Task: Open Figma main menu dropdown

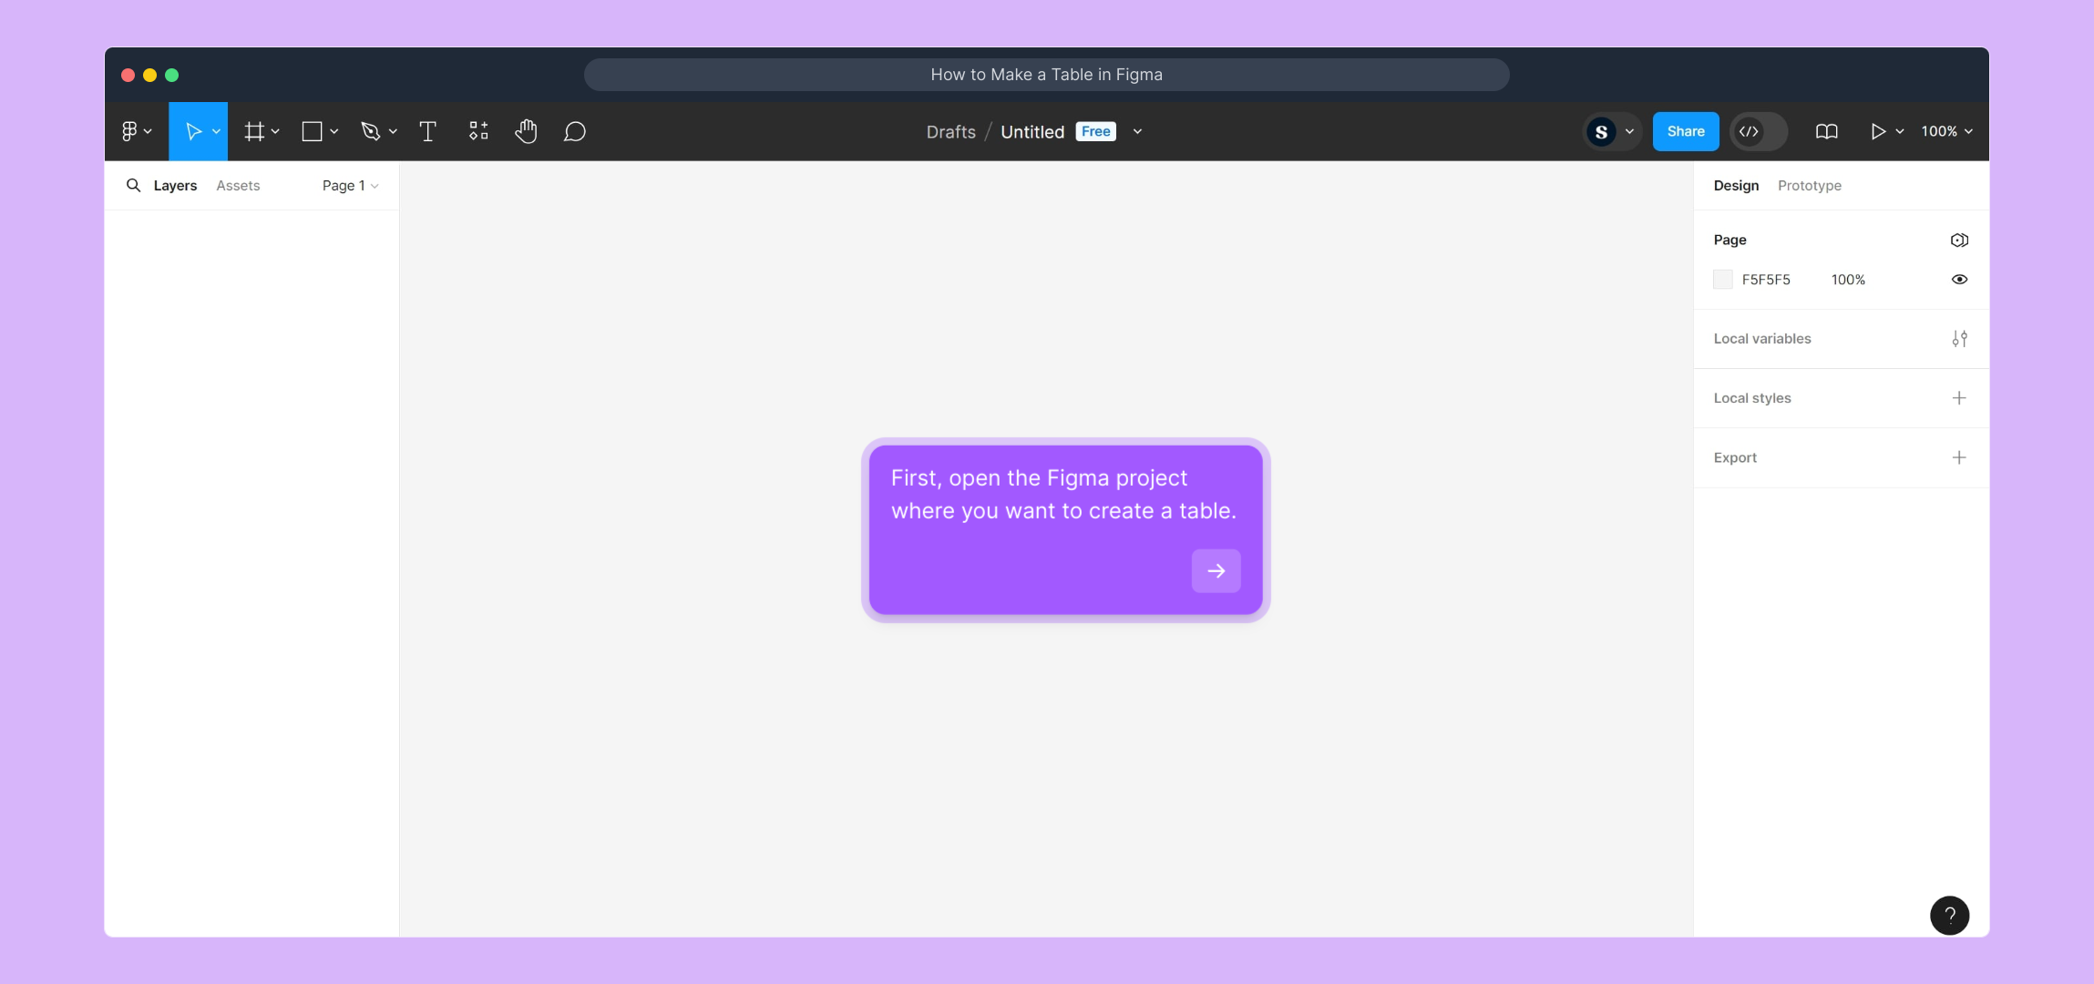Action: click(136, 131)
